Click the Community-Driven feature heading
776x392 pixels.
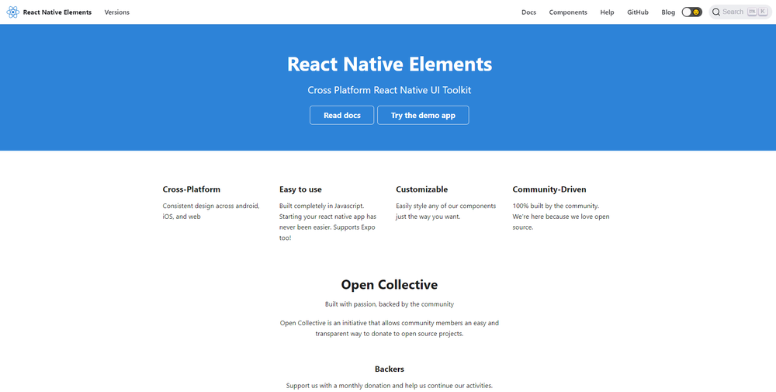[x=549, y=189]
